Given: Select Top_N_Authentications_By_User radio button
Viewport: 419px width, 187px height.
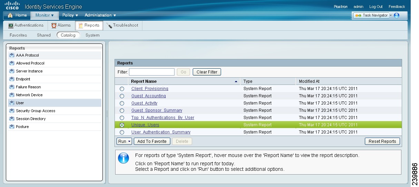Looking at the screenshot, I should (122, 118).
